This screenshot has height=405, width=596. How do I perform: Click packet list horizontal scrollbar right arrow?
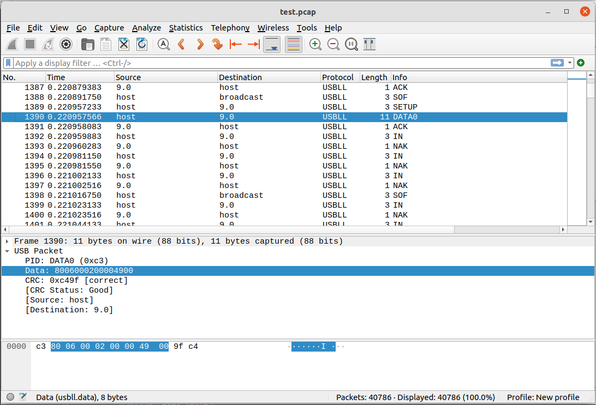(x=563, y=229)
